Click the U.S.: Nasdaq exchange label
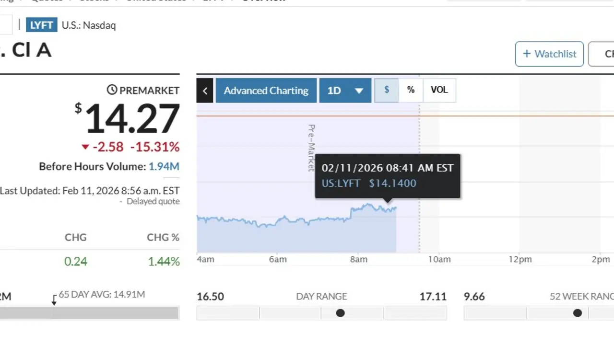Viewport: 614px width, 345px height. tap(89, 25)
